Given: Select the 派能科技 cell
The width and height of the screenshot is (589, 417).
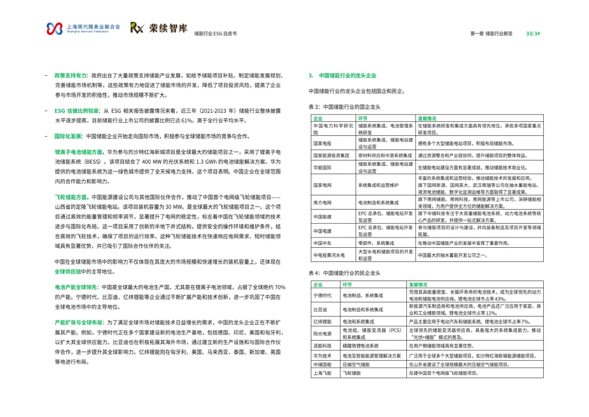Looking at the screenshot, I should 326,345.
